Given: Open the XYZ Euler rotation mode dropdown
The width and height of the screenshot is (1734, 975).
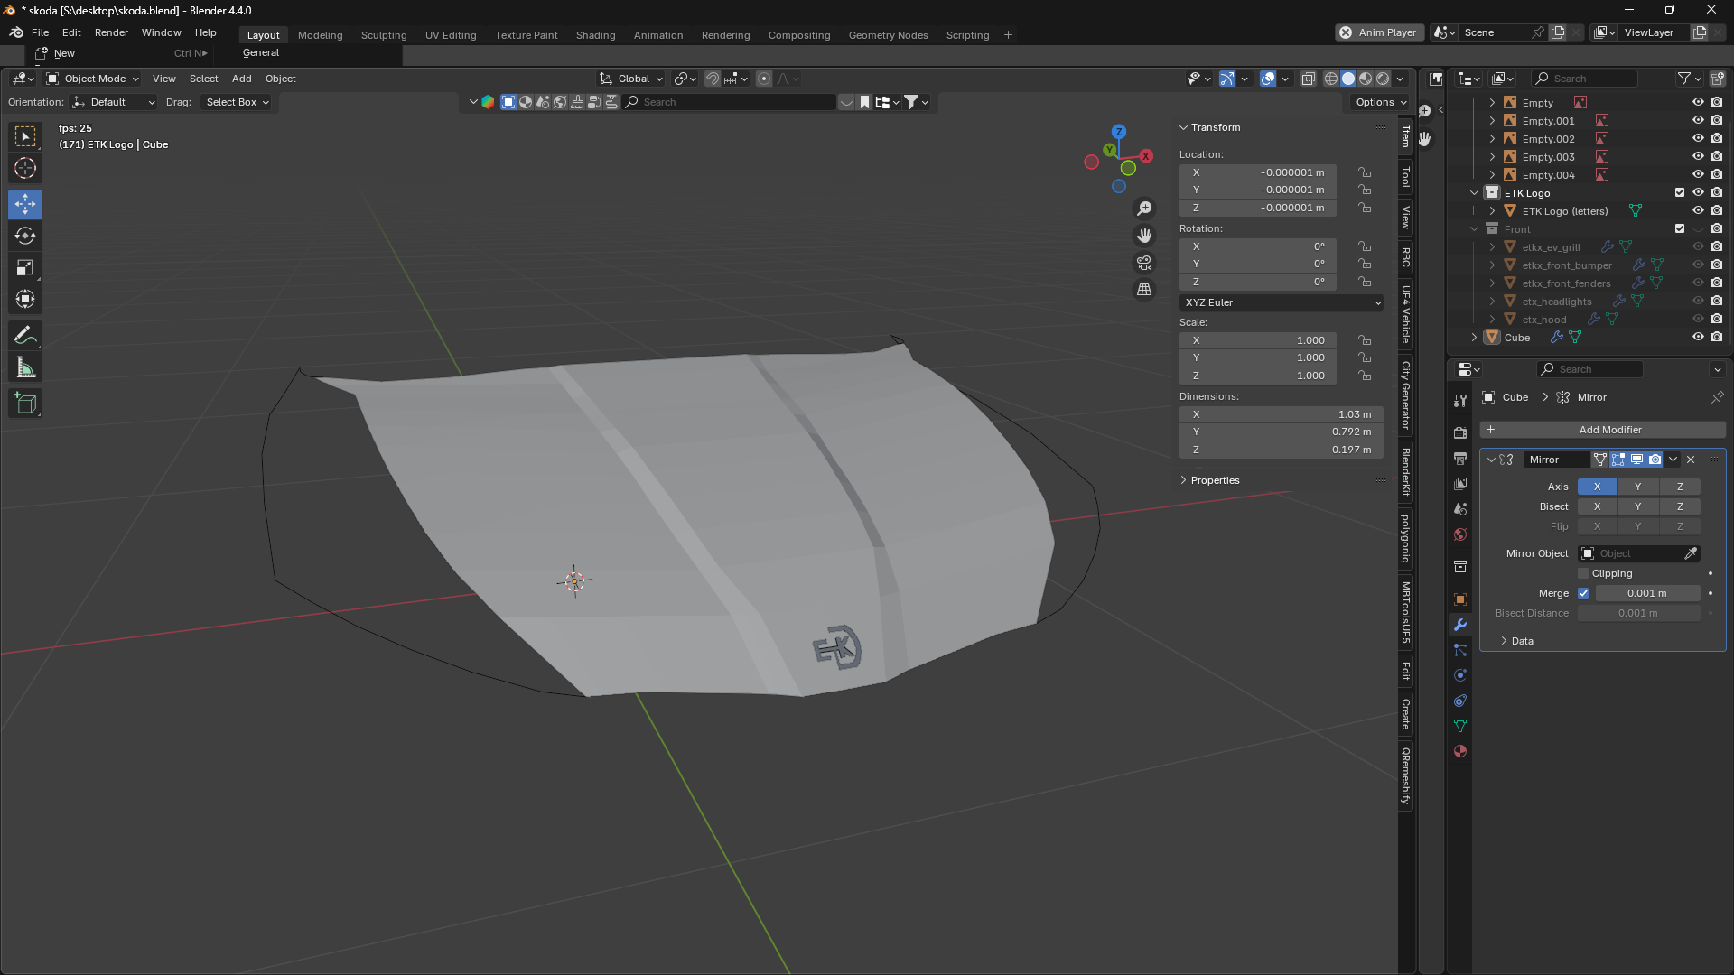Looking at the screenshot, I should coord(1281,302).
